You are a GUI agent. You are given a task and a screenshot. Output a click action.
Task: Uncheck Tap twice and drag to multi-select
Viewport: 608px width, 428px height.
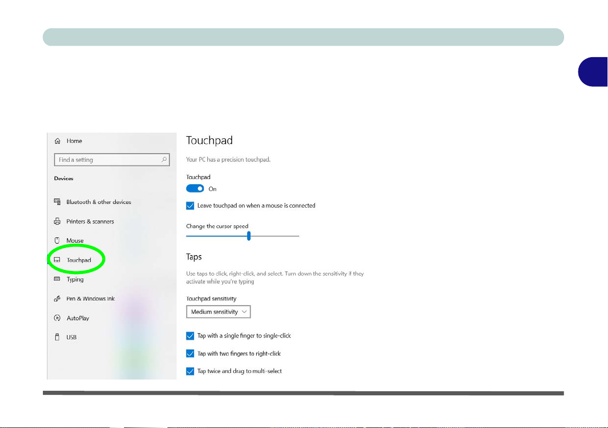190,371
